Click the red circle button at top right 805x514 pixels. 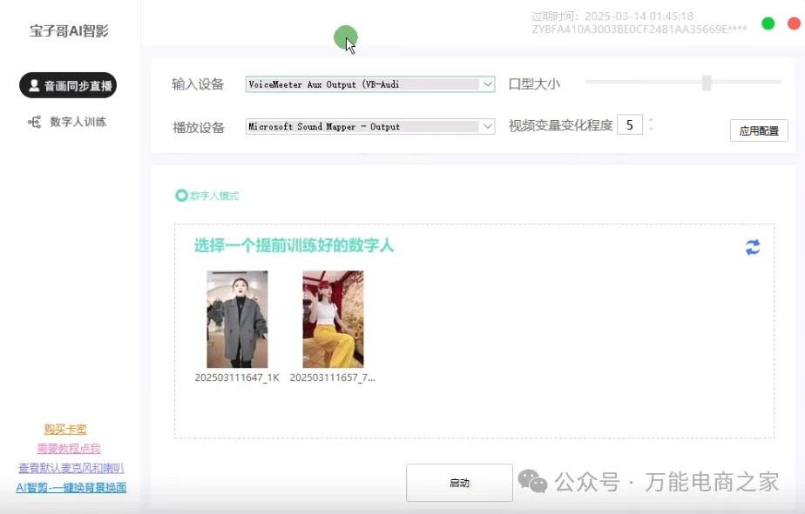tap(794, 23)
